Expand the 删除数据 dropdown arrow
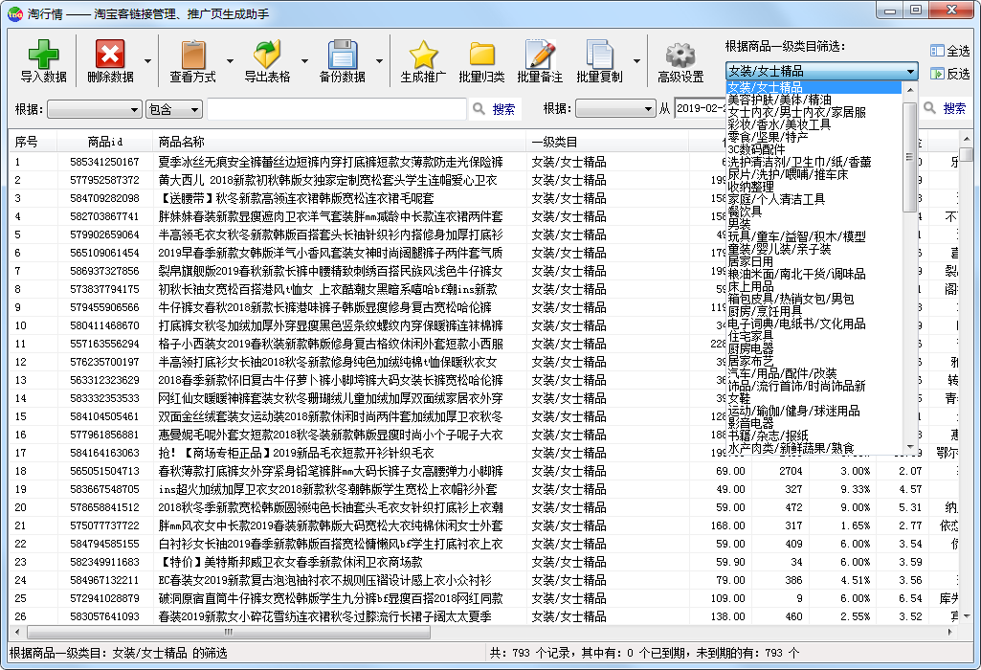The height and width of the screenshot is (670, 981). pos(147,62)
